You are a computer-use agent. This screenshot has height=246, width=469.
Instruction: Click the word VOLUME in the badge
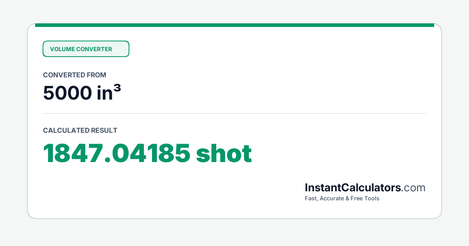[x=62, y=49]
